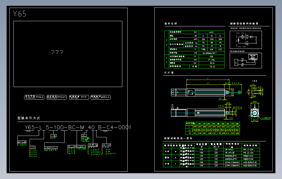Image resolution: width=282 pixels, height=179 pixels.
Task: Click the 40:400W motor power label
Action: click(82, 149)
